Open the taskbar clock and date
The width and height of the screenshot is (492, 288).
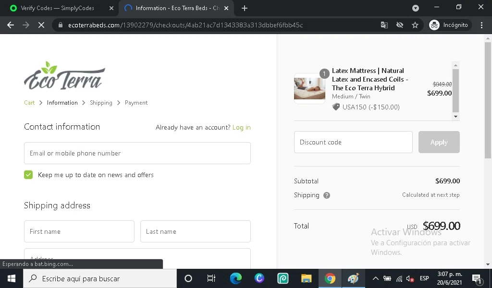[449, 278]
